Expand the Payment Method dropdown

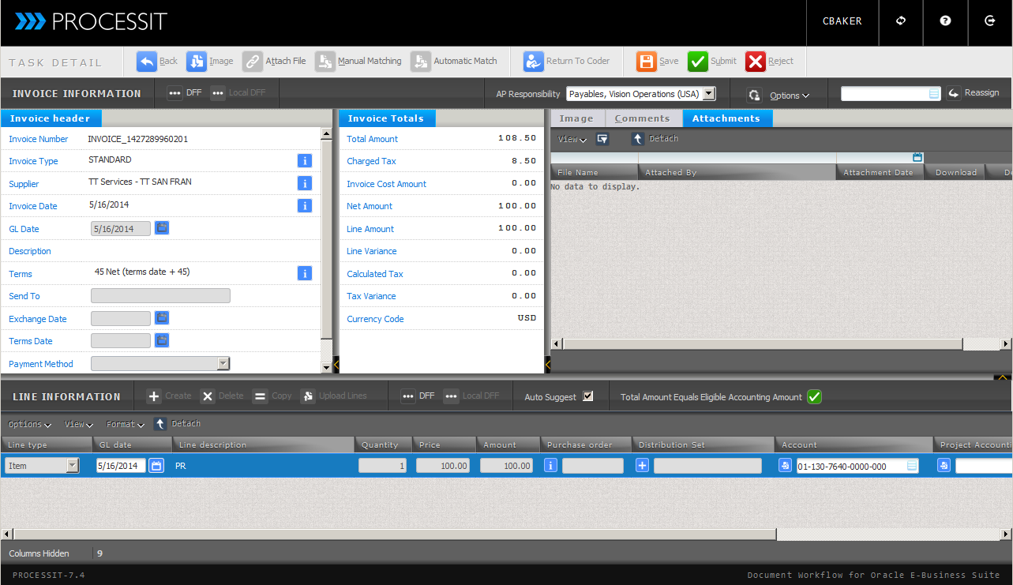(x=223, y=363)
